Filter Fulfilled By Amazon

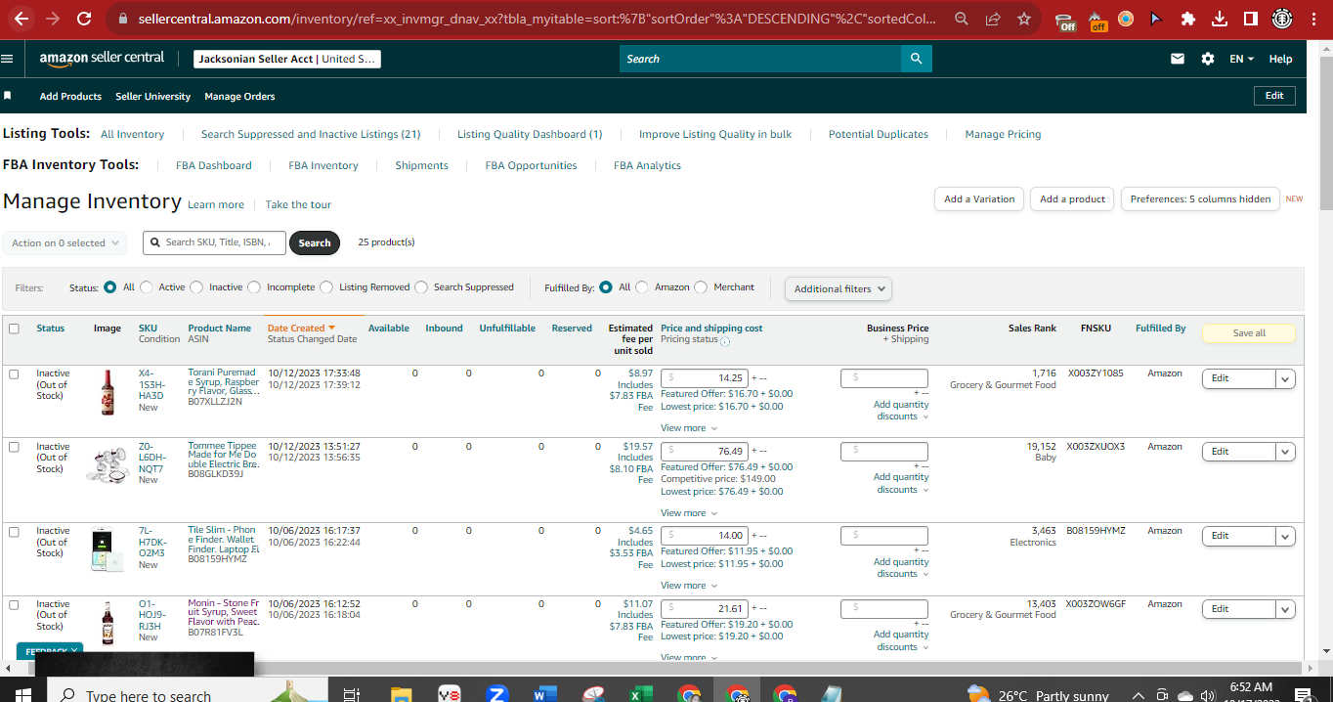coord(642,287)
